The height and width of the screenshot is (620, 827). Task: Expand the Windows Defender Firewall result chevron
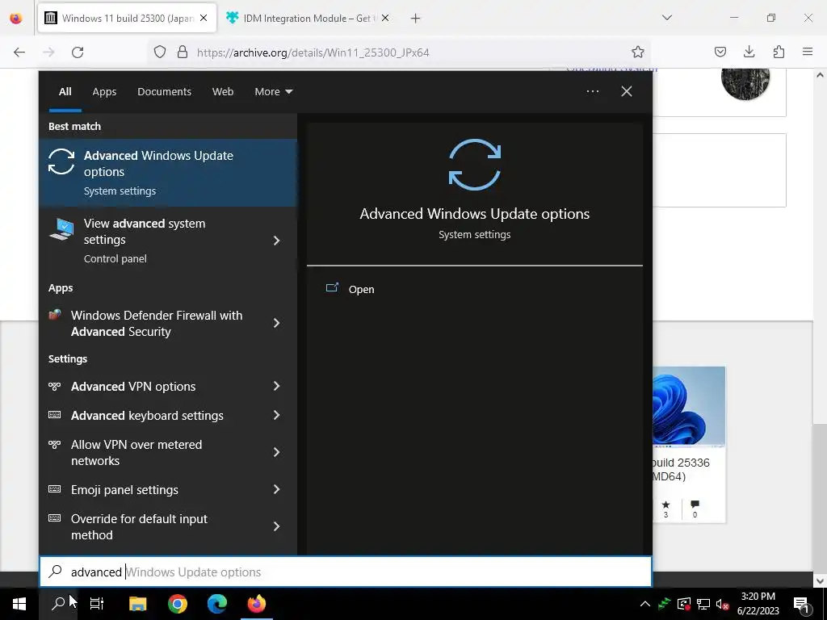[276, 323]
